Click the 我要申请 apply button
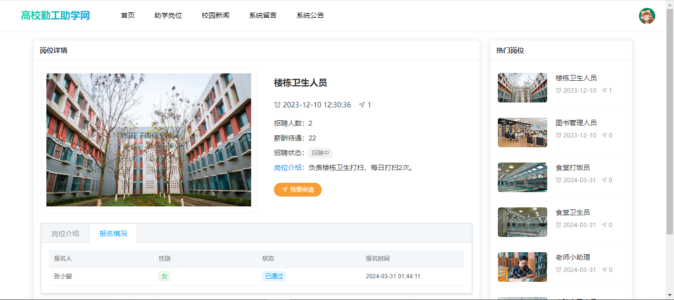 pos(298,189)
